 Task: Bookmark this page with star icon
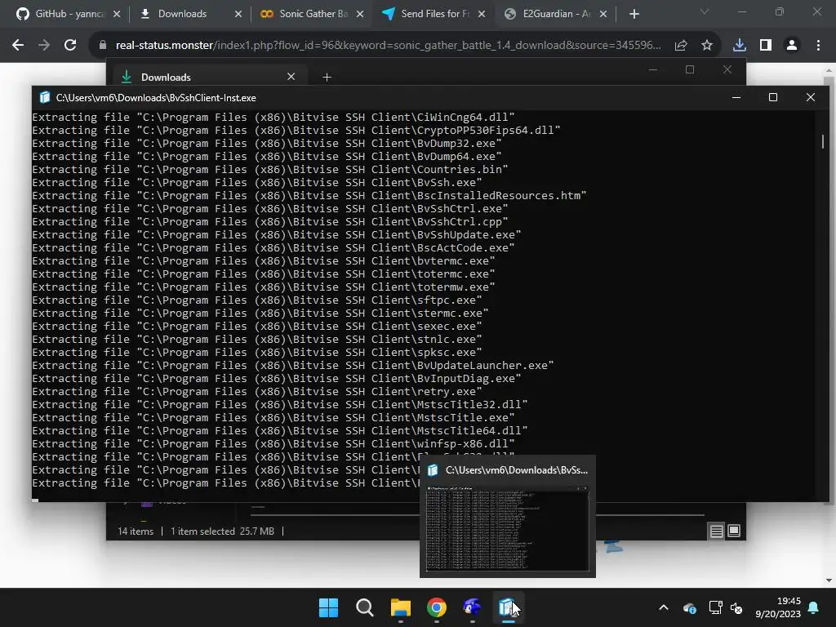707,46
